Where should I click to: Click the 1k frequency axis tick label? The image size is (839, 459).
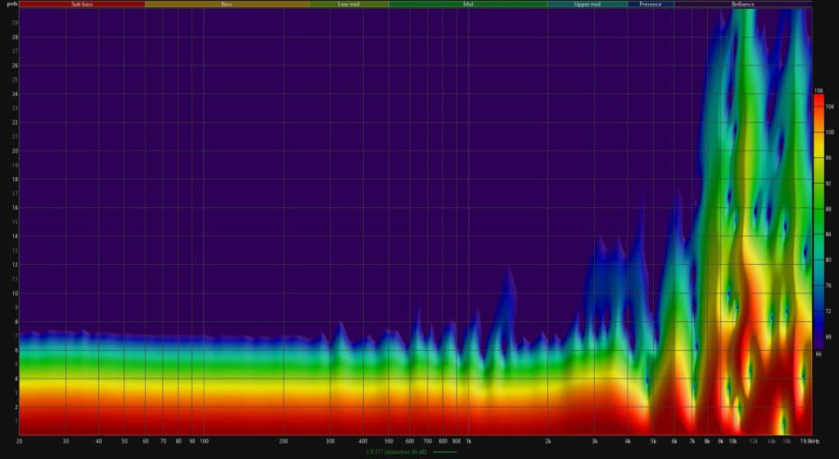click(469, 441)
